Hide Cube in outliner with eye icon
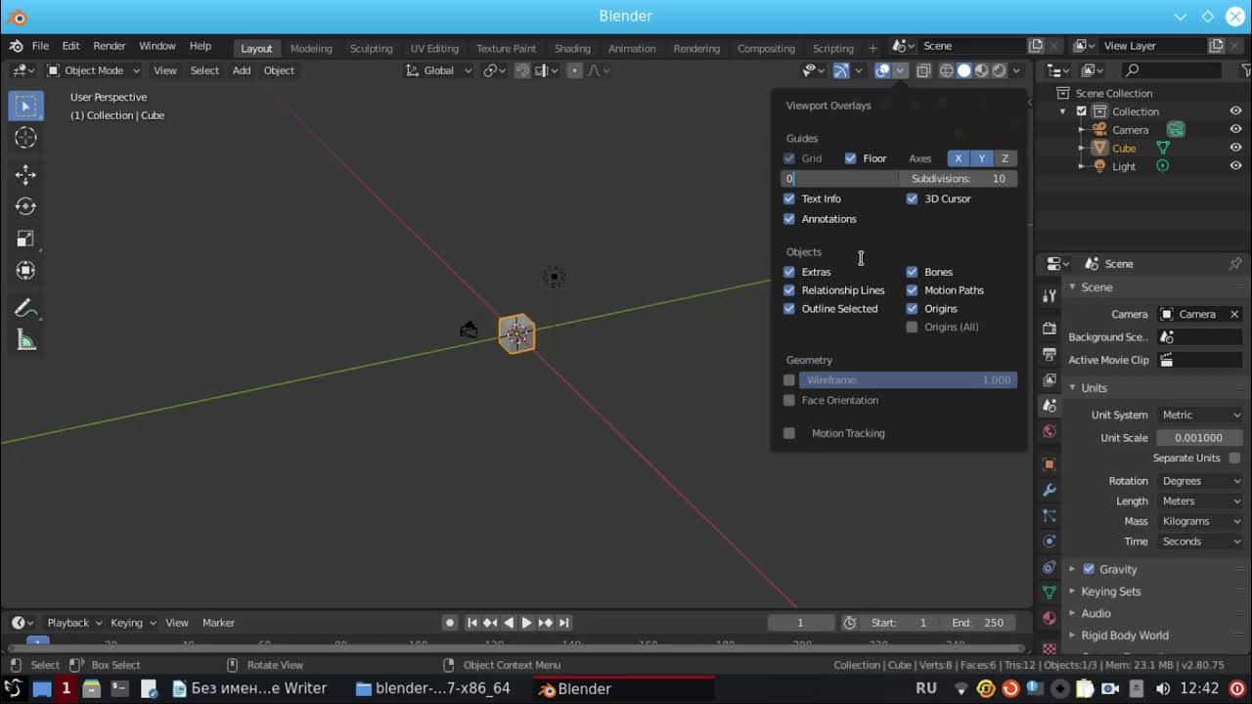This screenshot has height=704, width=1252. coord(1235,148)
